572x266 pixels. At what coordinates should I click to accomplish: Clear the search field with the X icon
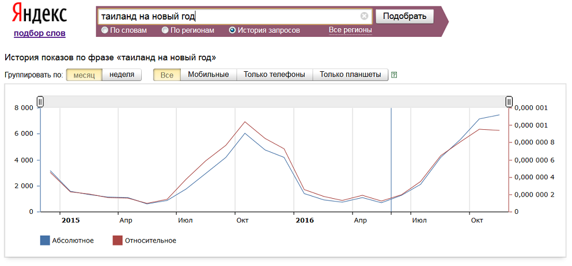coord(364,16)
